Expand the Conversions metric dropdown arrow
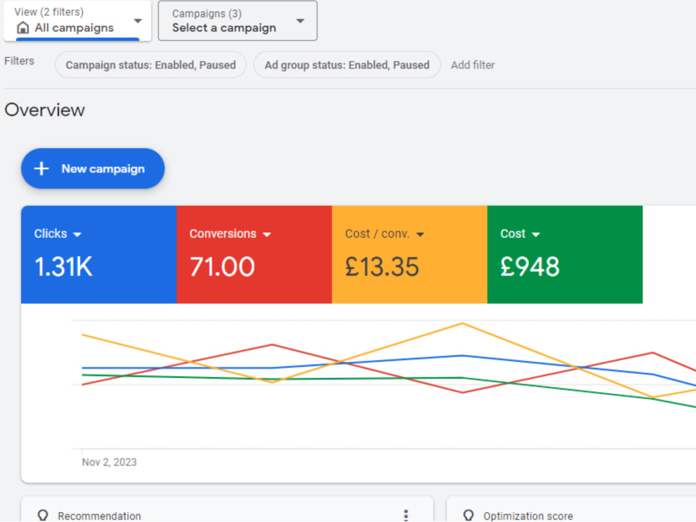The width and height of the screenshot is (696, 522). click(267, 235)
